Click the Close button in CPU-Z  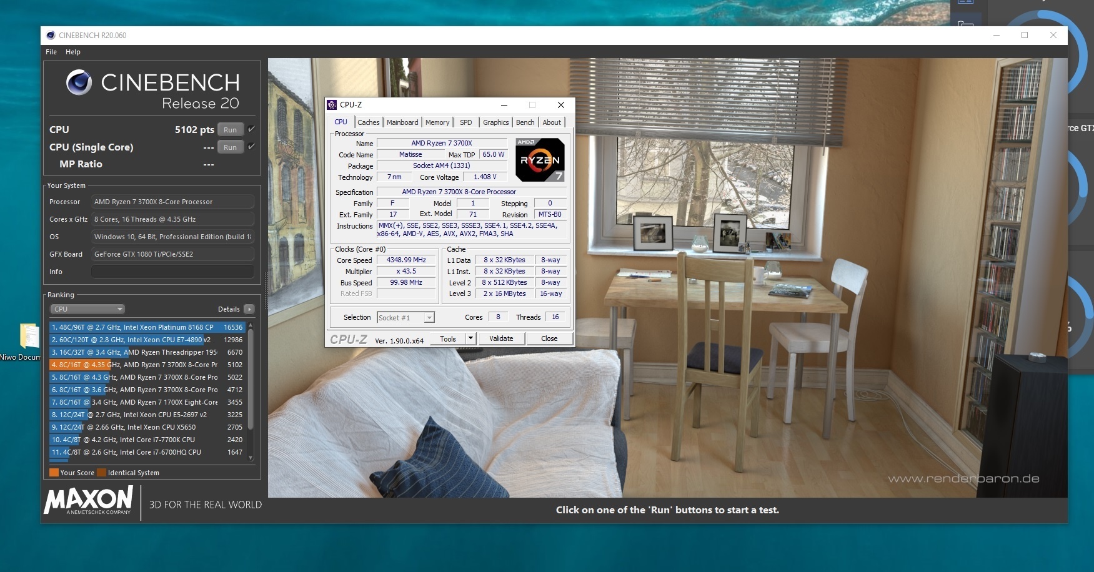click(x=549, y=338)
